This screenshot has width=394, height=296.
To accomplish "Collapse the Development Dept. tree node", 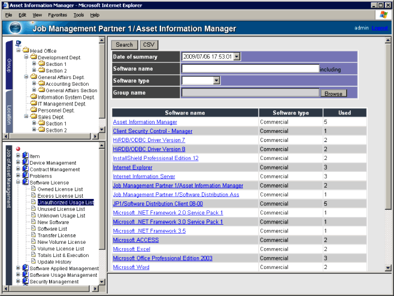I will (26, 58).
